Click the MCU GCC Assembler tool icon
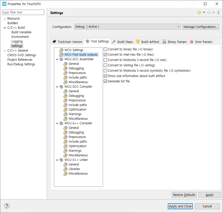Image resolution: width=223 pixels, height=213 pixels. [62, 59]
